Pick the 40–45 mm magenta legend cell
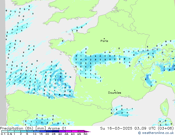The height and width of the screenshot is (135, 175). pos(75,131)
